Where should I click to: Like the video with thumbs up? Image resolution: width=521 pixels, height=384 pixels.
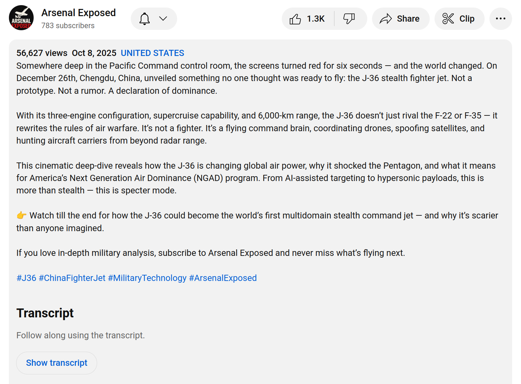[295, 19]
